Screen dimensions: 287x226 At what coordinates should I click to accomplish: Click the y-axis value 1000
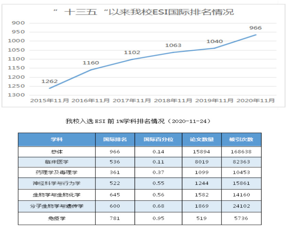(x=16, y=41)
